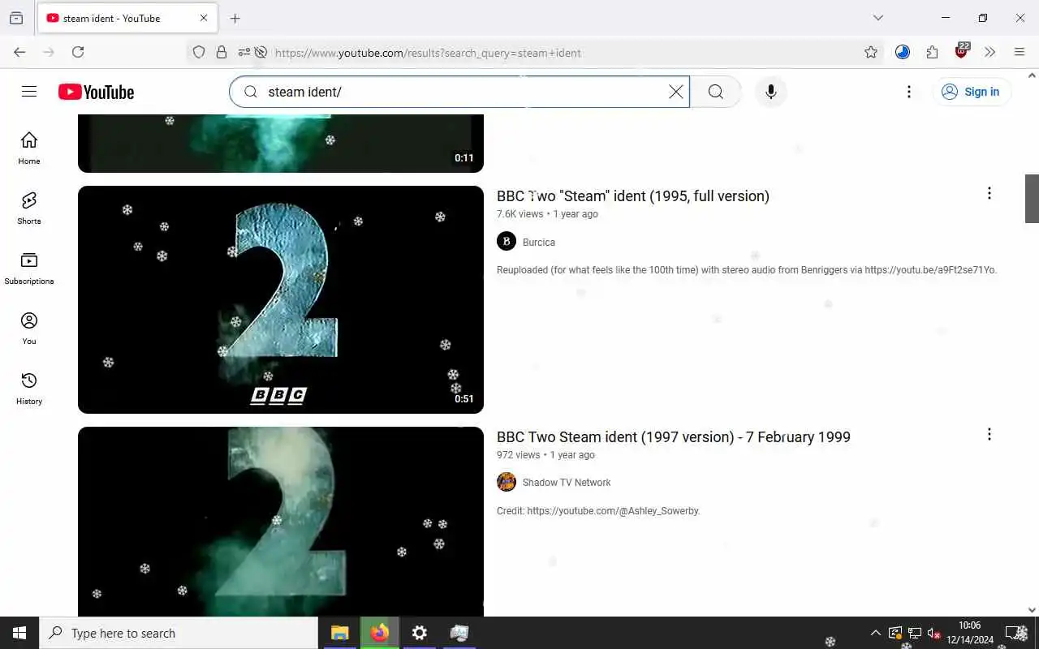This screenshot has height=649, width=1039.
Task: Click the Shadow TV Network avatar
Action: click(x=507, y=482)
